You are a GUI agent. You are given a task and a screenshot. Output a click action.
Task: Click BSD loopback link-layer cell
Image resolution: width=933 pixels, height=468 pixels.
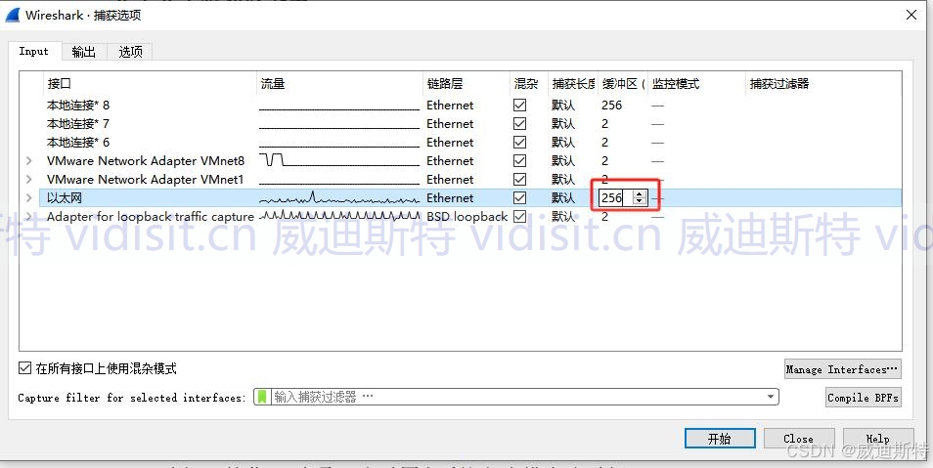click(467, 217)
